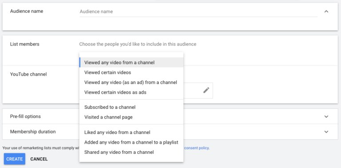Expand the Membership duration section
Screen dimensions: 341x168
pos(326,132)
